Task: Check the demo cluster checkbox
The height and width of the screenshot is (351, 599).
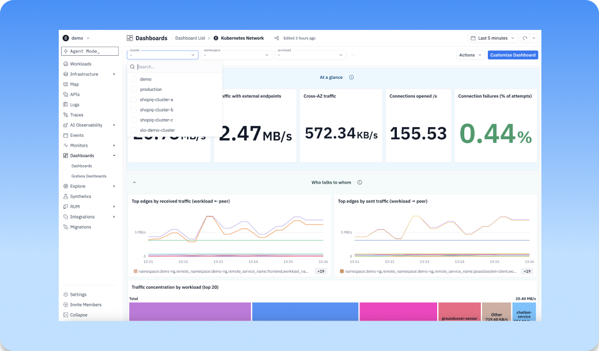Action: (x=134, y=79)
